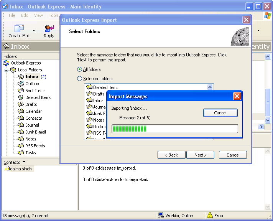Select the Journal folder icon in tree

pyautogui.click(x=21, y=125)
